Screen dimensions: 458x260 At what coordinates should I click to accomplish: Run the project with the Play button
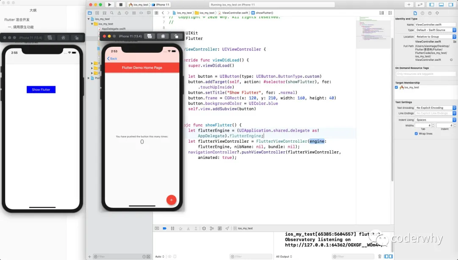(109, 5)
